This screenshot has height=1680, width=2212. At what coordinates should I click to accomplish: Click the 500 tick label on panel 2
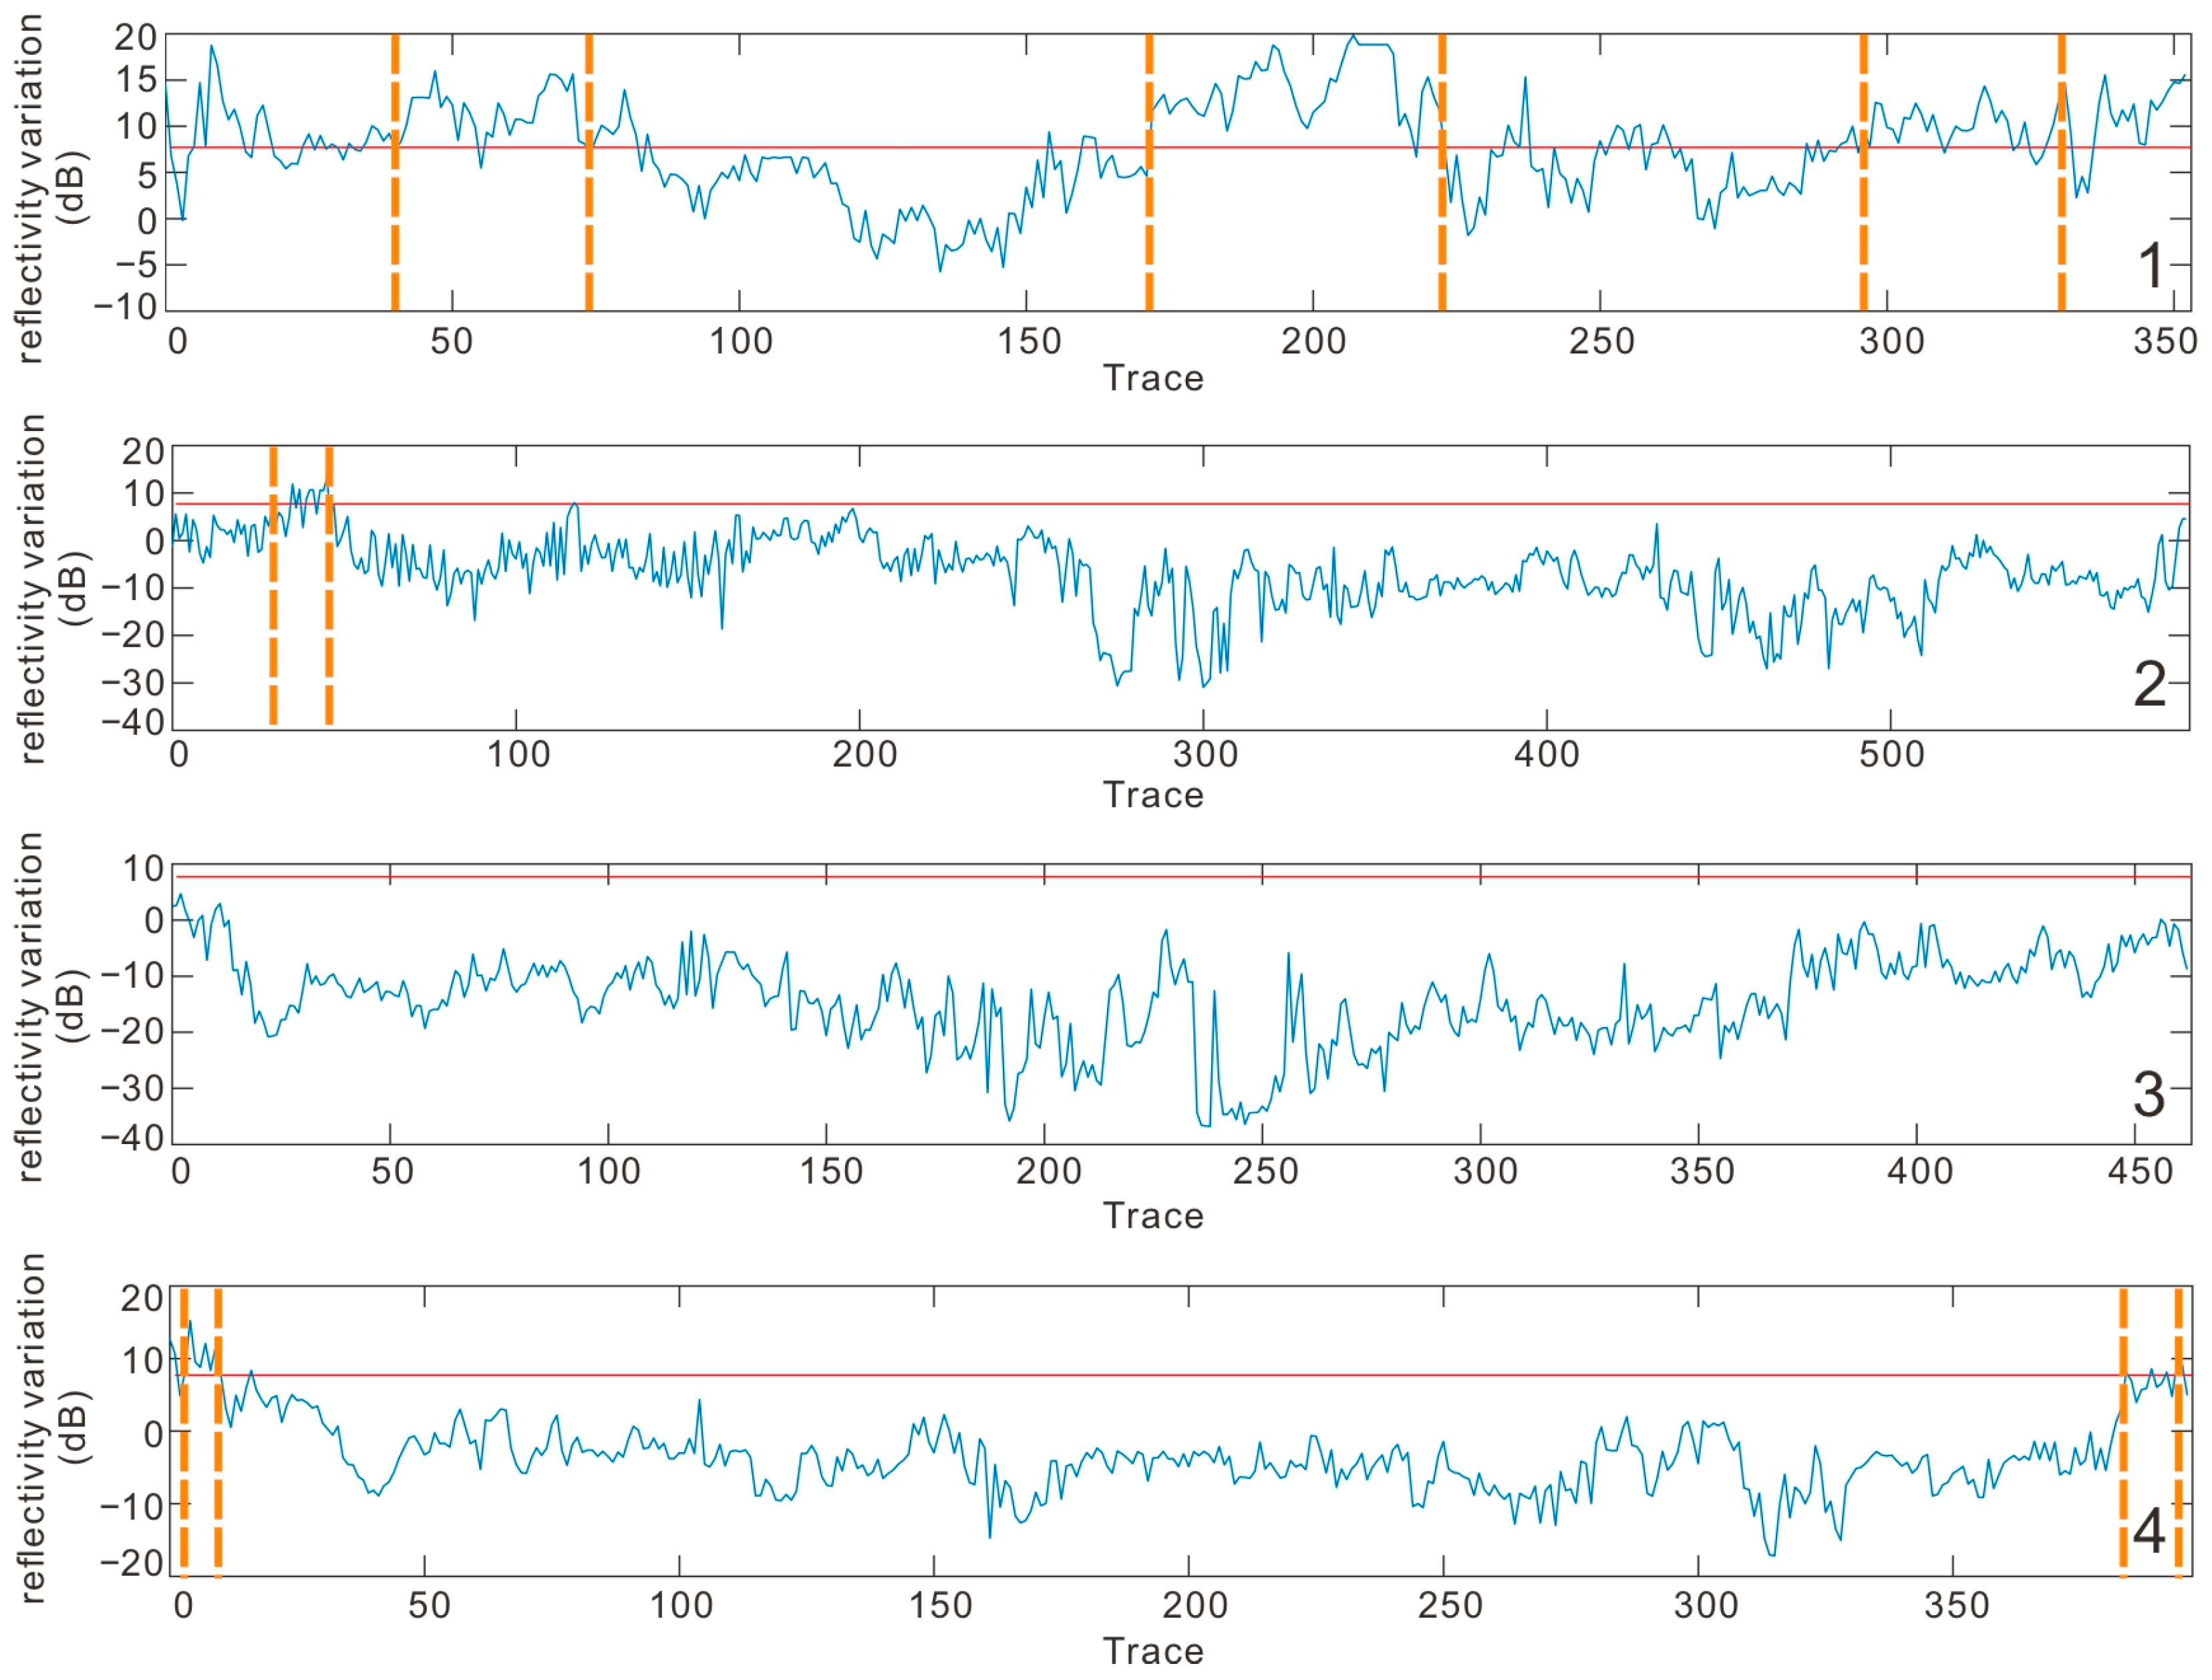(x=1891, y=754)
